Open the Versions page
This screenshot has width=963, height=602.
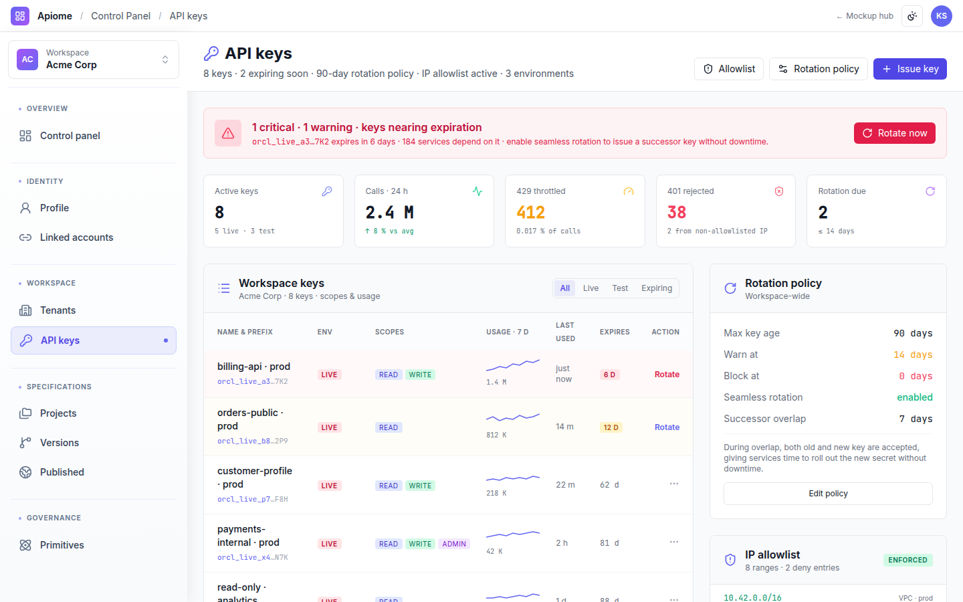[x=94, y=443]
